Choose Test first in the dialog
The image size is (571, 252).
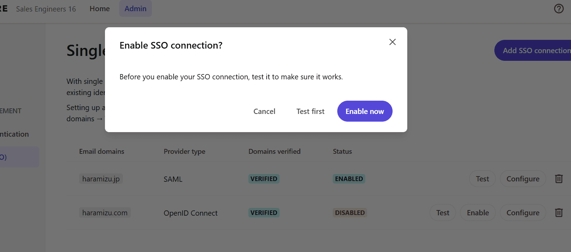pos(310,111)
